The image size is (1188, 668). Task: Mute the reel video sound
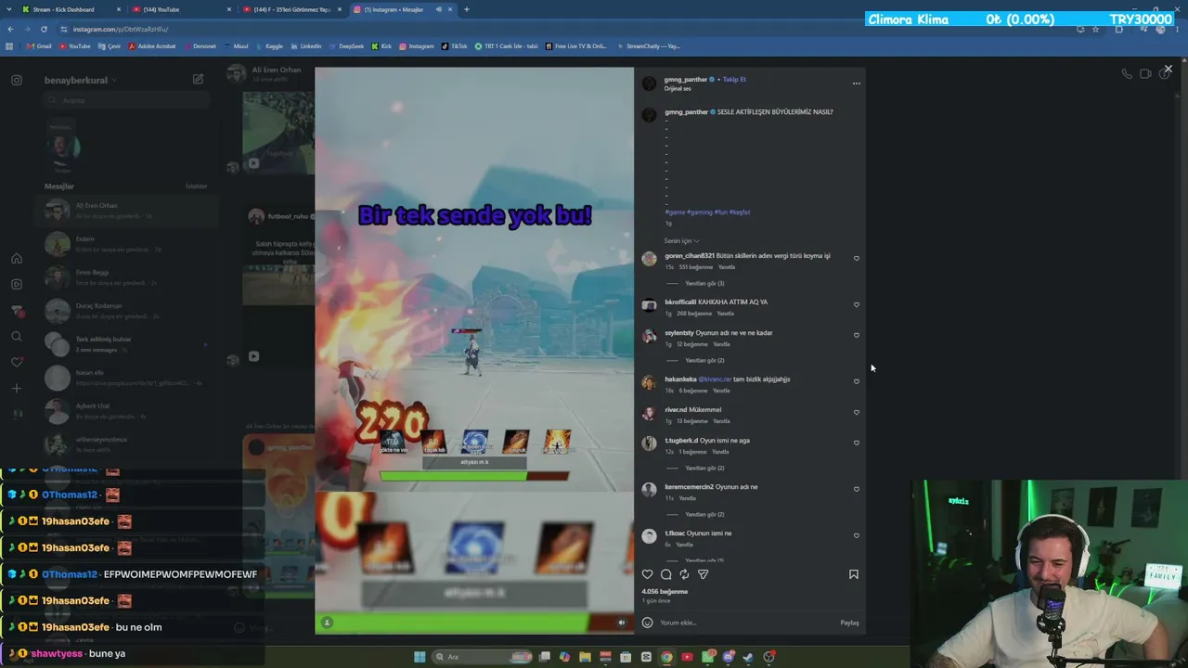click(x=622, y=623)
